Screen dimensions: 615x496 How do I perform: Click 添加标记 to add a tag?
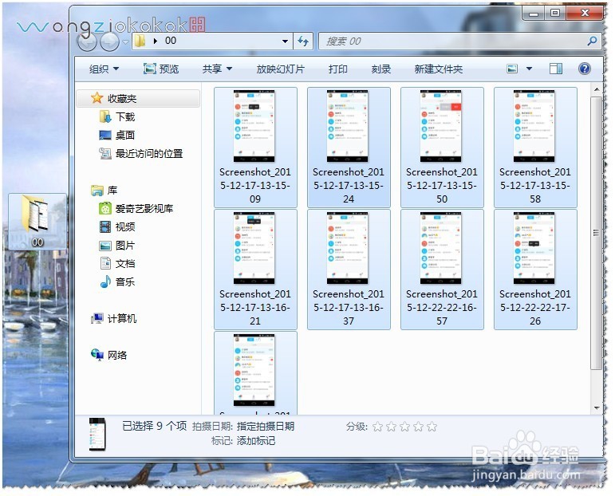tap(256, 441)
